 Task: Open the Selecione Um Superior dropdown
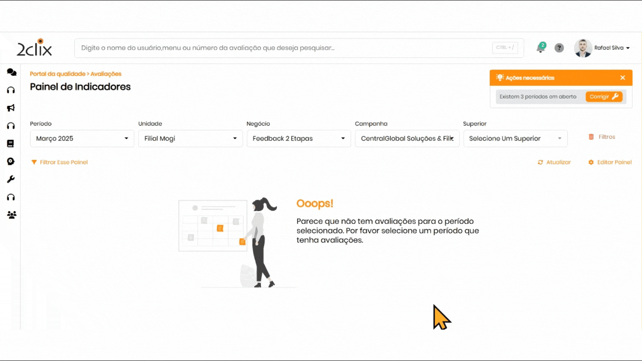coord(515,139)
